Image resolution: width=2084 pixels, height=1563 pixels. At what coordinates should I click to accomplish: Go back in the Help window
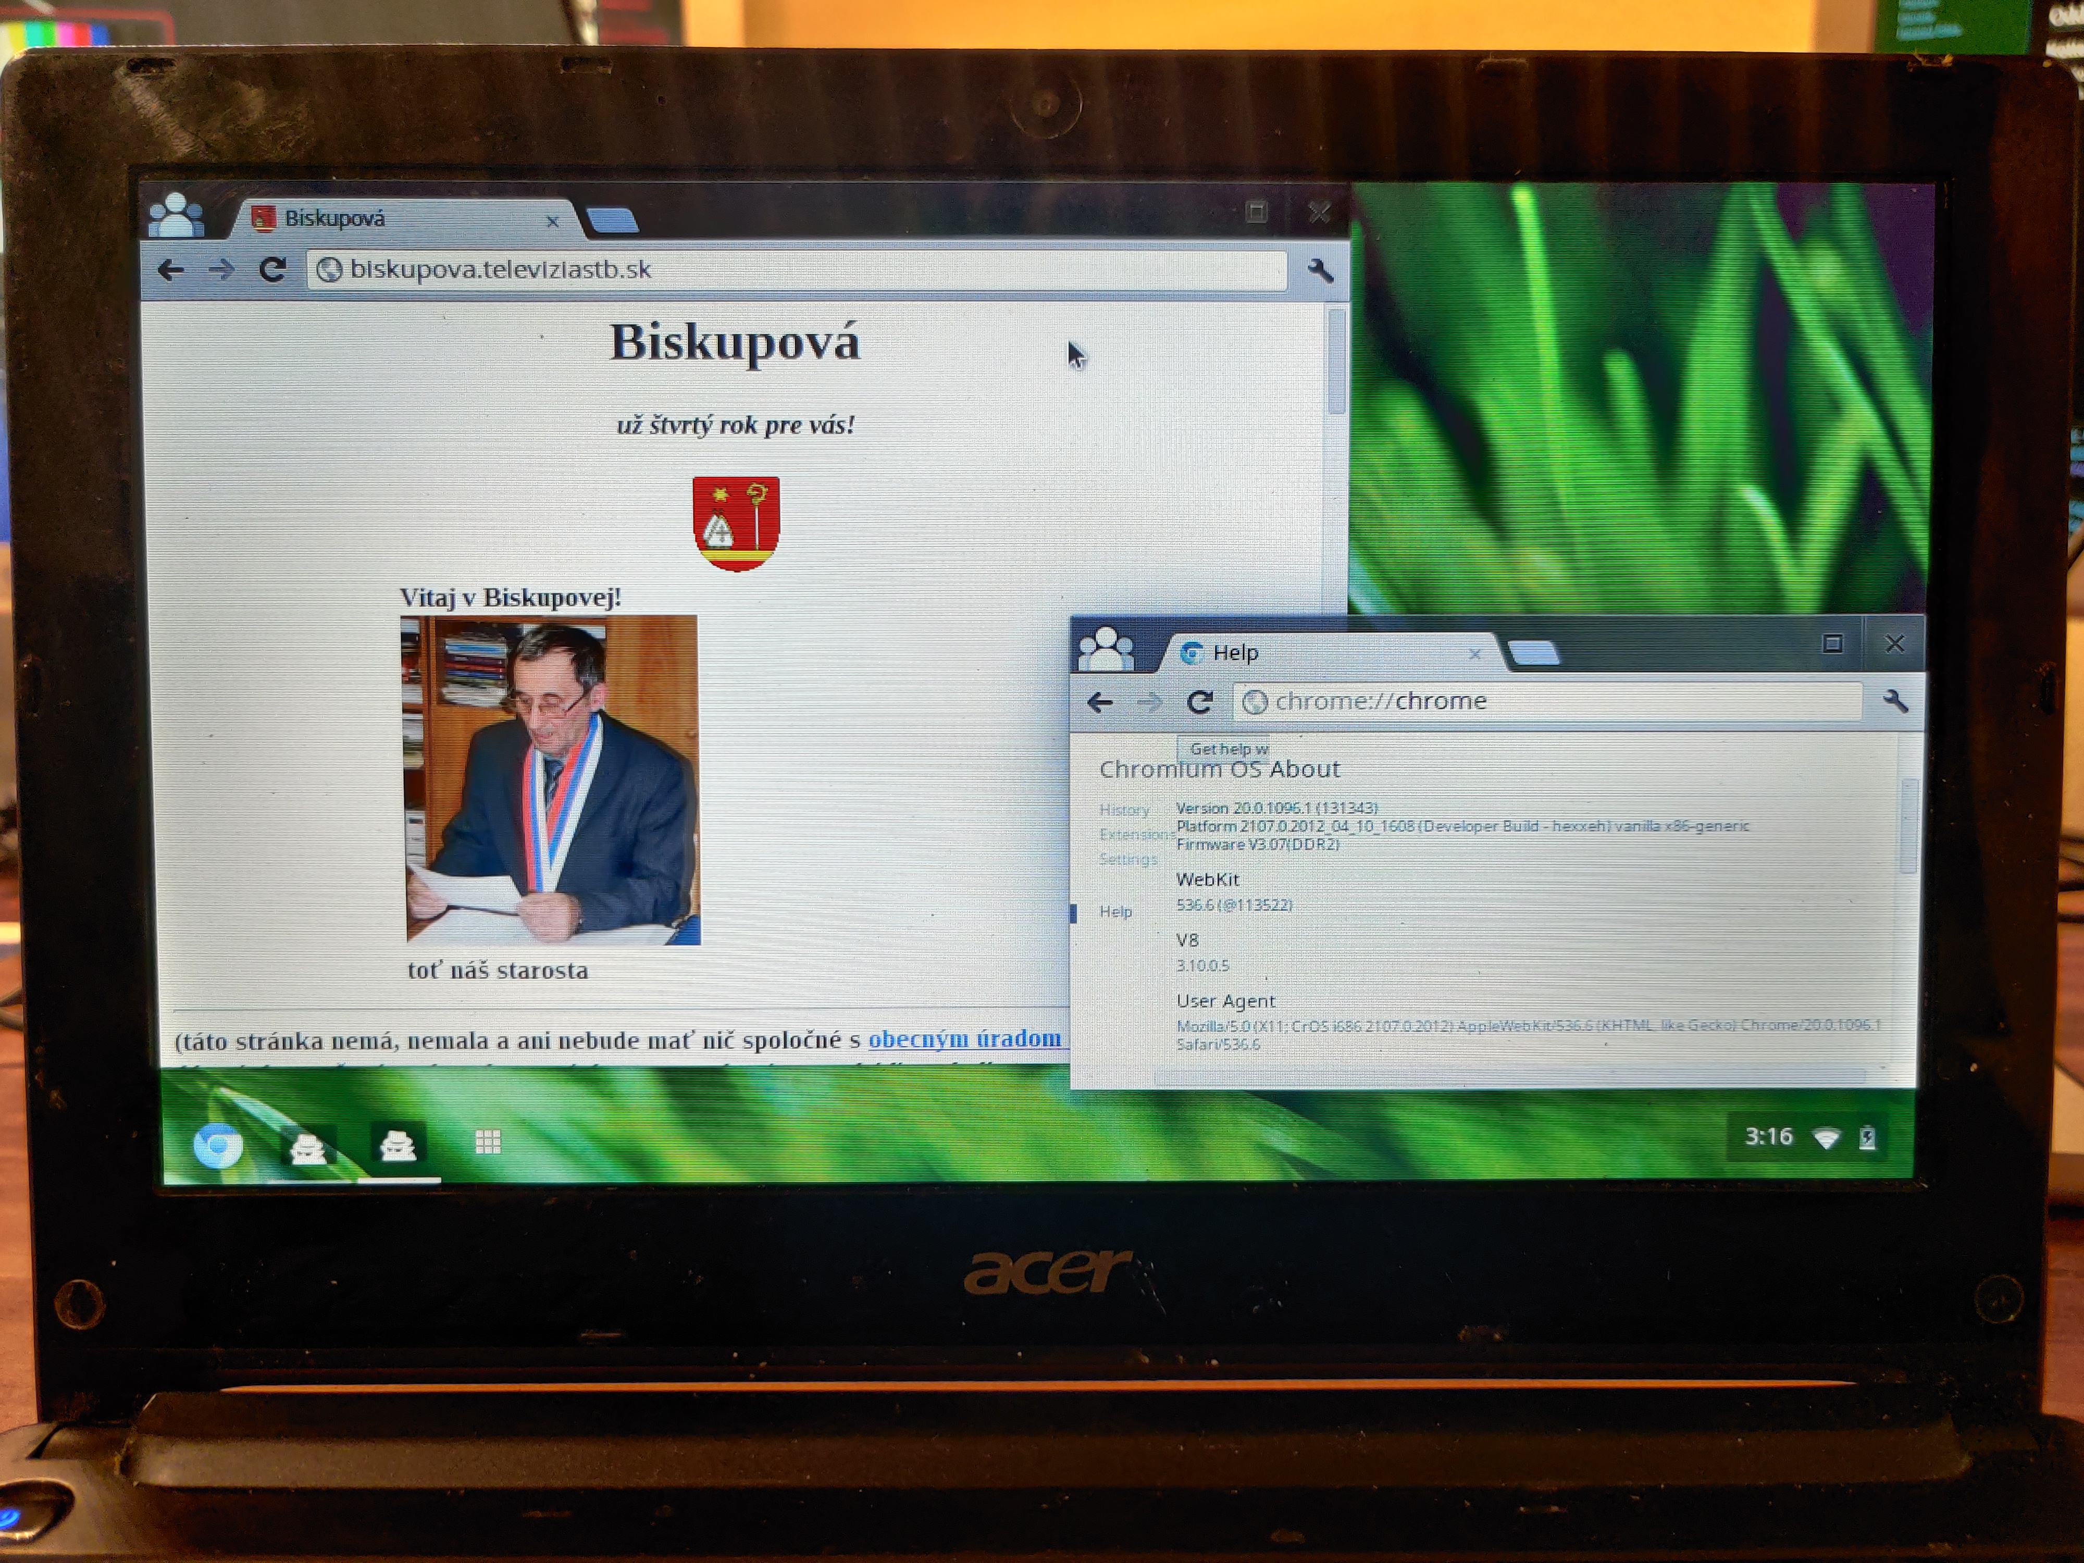1099,702
